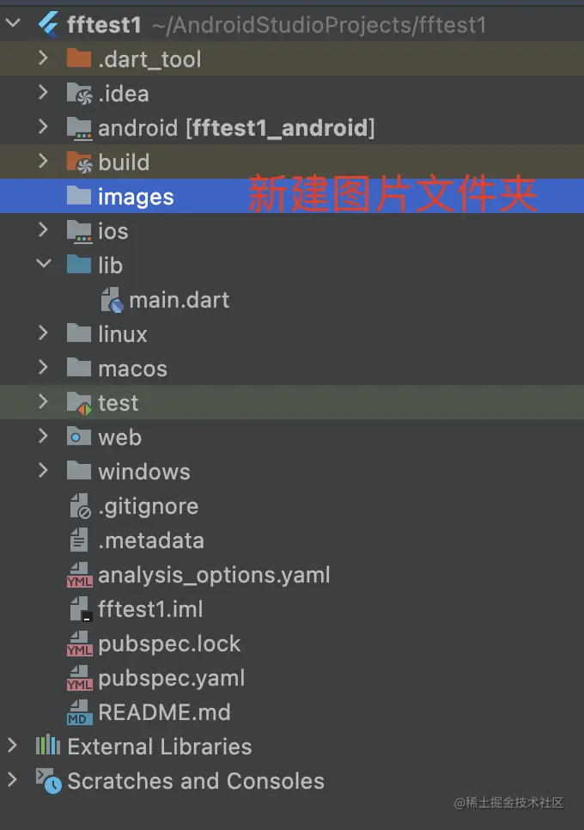Select the windows folder
Screen dimensions: 584x830
[x=143, y=472]
